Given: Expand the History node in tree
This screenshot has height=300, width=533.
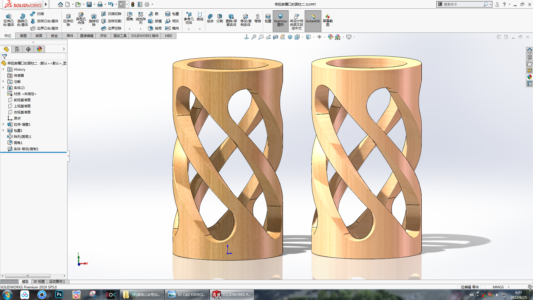Looking at the screenshot, I should (x=3, y=70).
